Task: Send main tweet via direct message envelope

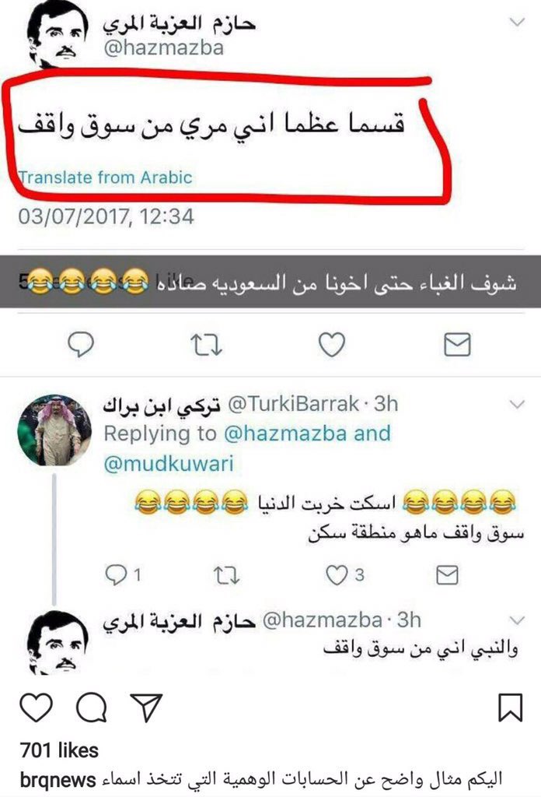Action: click(457, 345)
